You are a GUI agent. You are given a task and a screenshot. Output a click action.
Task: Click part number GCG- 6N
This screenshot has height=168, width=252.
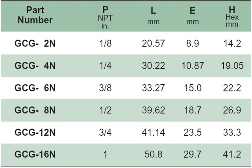[35, 88]
